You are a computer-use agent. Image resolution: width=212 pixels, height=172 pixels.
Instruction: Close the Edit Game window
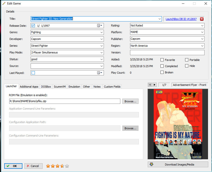(x=206, y=3)
